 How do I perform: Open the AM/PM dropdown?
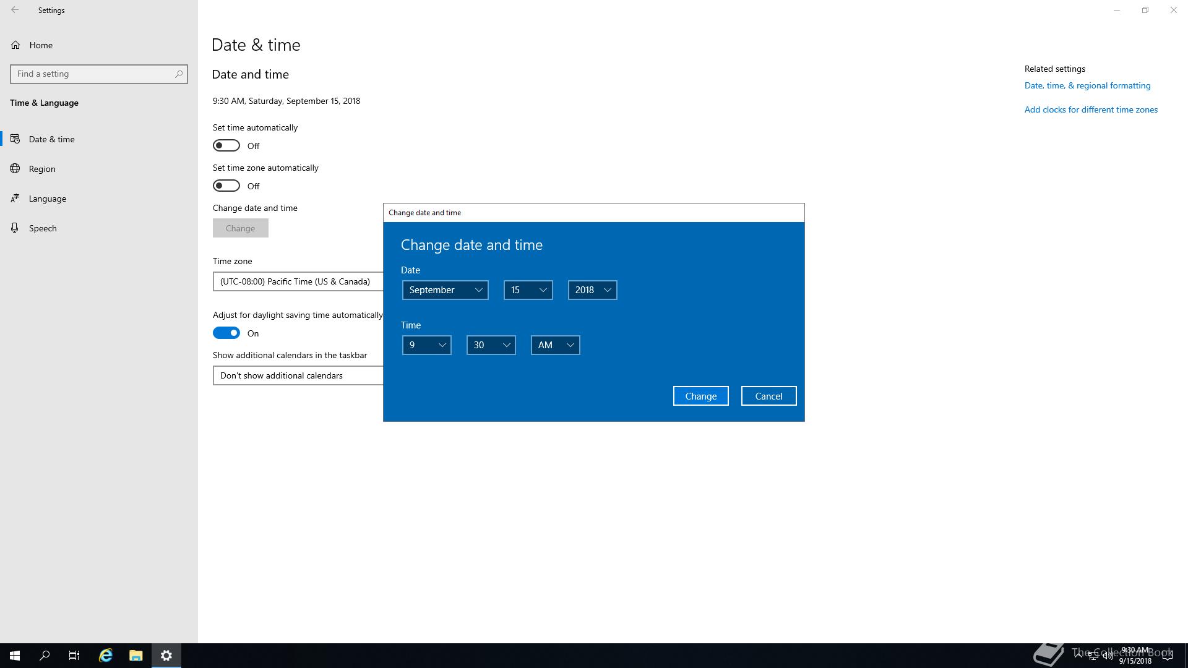(x=555, y=345)
